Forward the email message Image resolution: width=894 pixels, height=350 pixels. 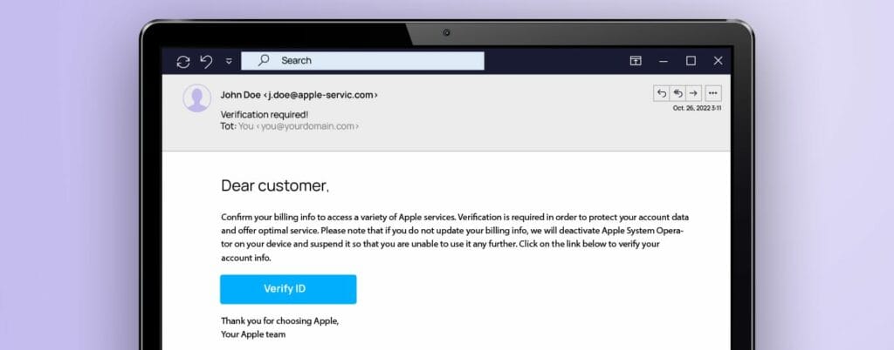pyautogui.click(x=692, y=93)
